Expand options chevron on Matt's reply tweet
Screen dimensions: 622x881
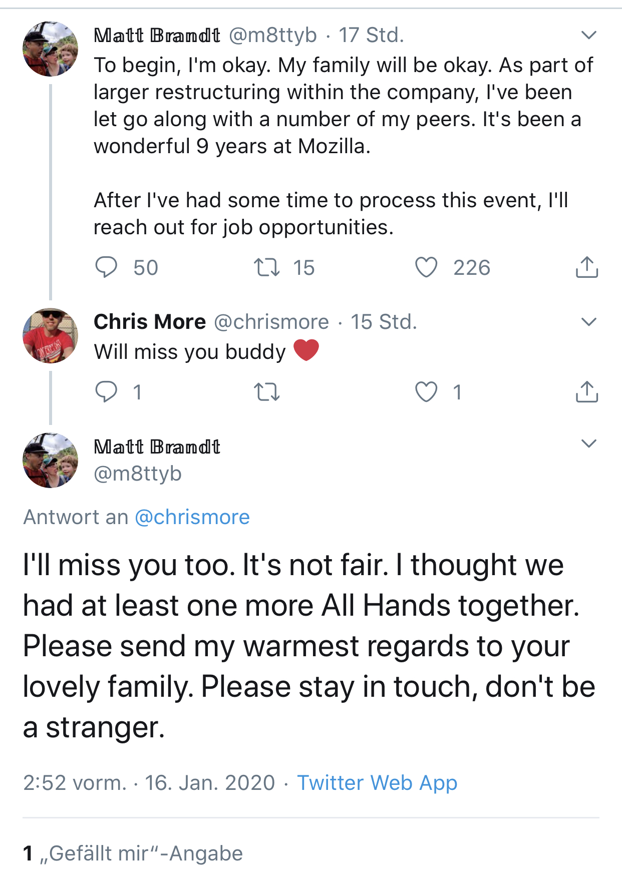[x=588, y=444]
